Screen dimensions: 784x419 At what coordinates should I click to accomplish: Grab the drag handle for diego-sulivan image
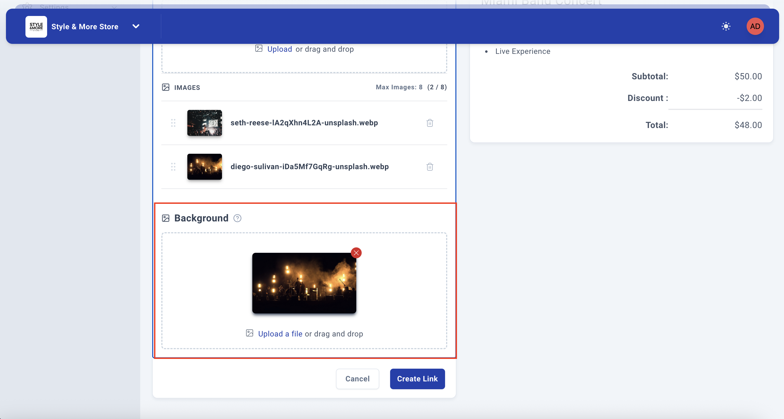(173, 167)
